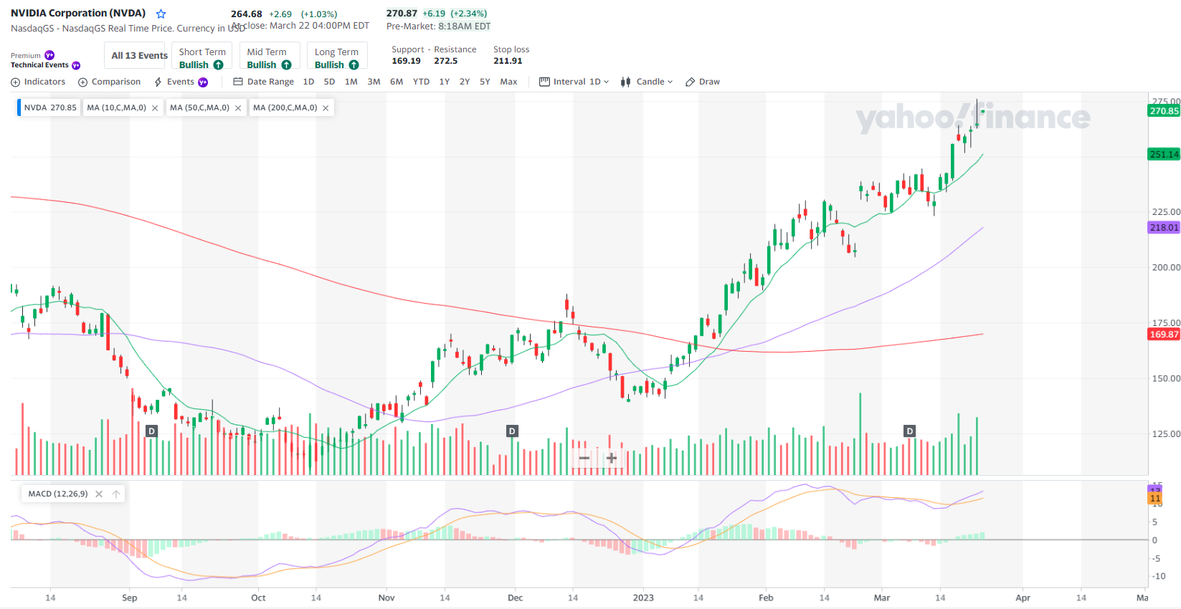Image resolution: width=1181 pixels, height=609 pixels.
Task: Open Comparison with its plus icon
Action: point(82,82)
